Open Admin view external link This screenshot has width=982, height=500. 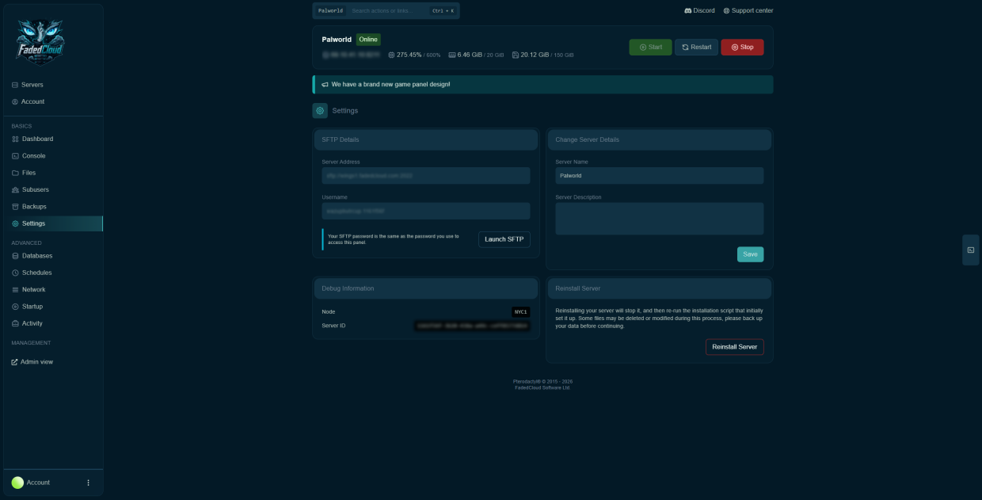pos(32,362)
